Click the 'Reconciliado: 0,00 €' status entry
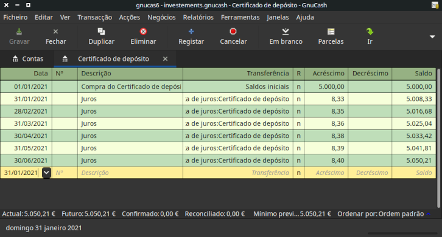Image resolution: width=442 pixels, height=237 pixels. pos(215,214)
